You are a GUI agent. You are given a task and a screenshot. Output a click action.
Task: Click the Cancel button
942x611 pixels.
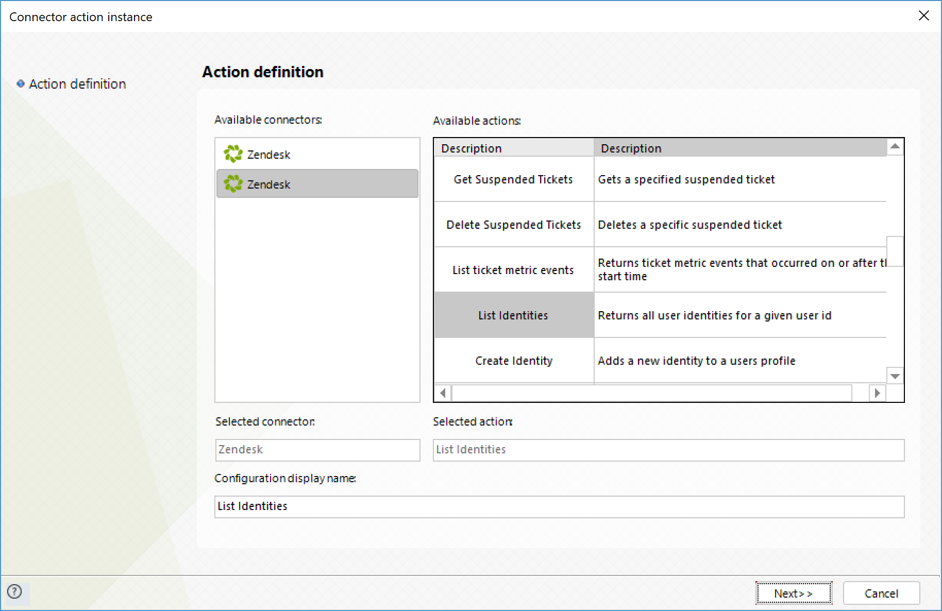coord(881,593)
